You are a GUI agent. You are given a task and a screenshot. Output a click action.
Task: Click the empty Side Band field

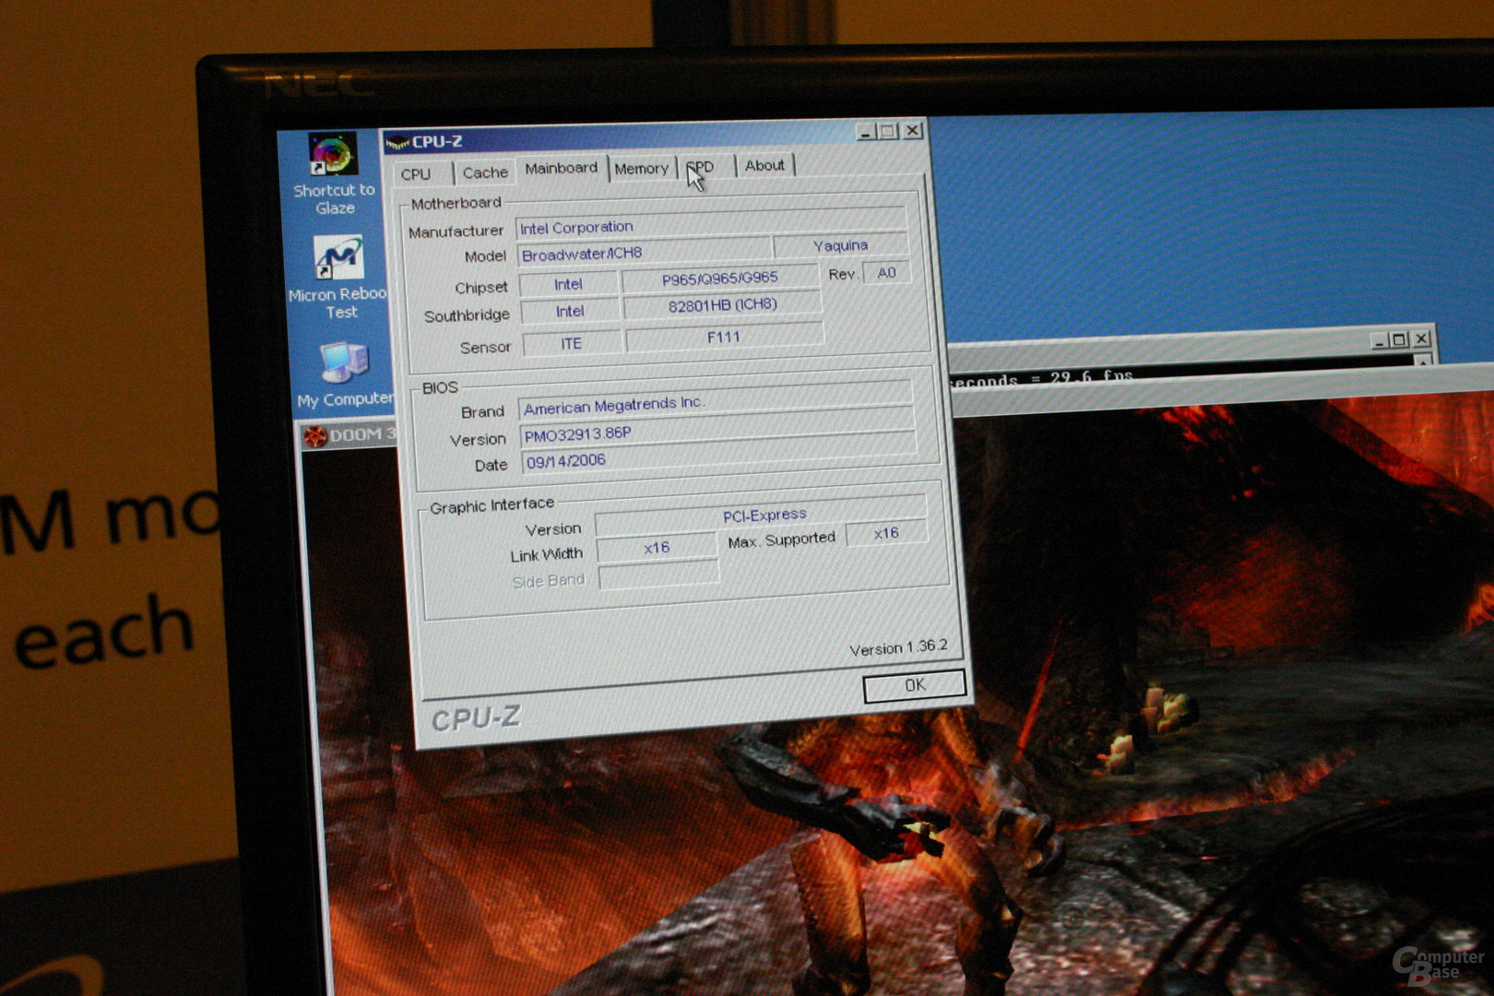point(658,575)
